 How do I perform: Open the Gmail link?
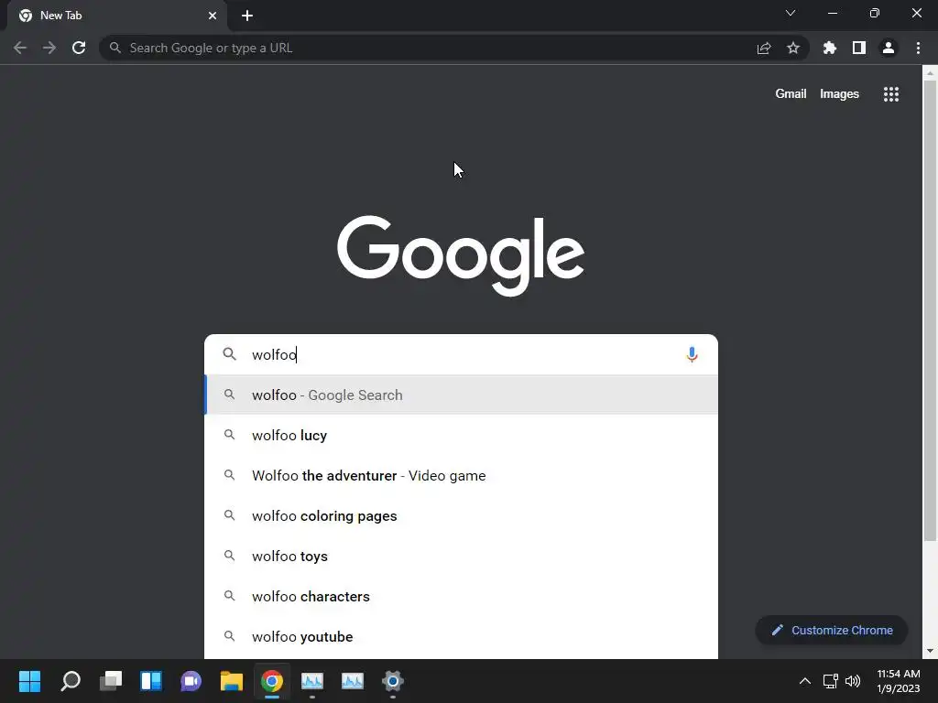(791, 94)
